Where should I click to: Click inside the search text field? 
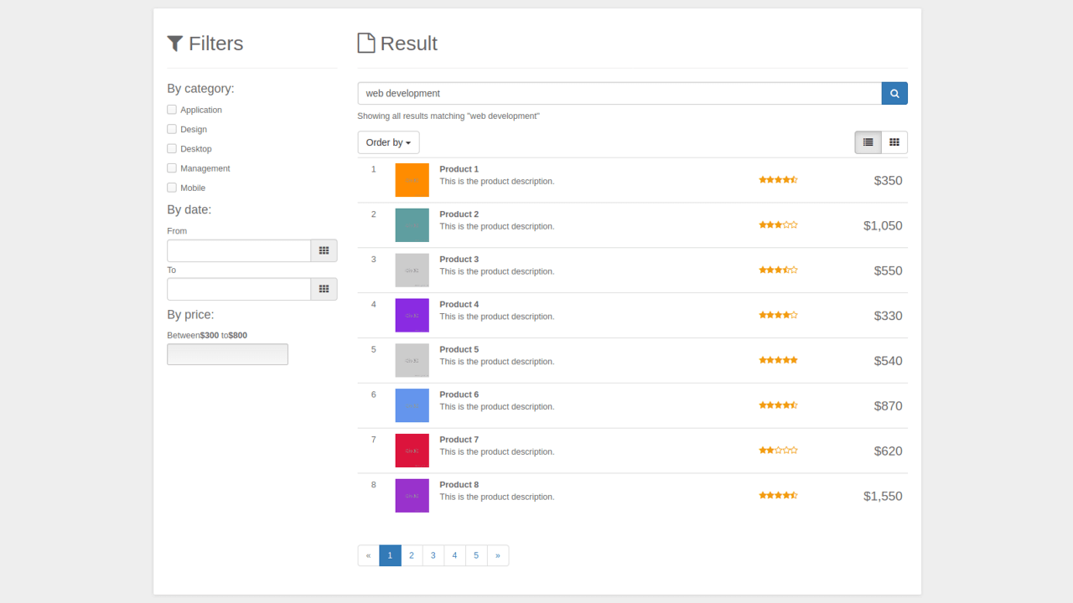[x=587, y=93]
